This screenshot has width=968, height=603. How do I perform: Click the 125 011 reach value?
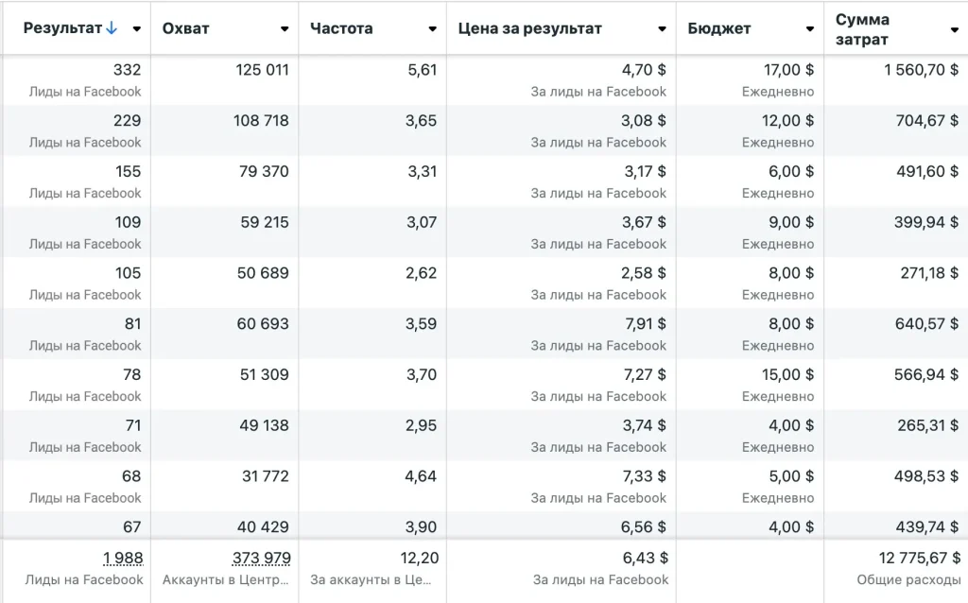coord(263,70)
